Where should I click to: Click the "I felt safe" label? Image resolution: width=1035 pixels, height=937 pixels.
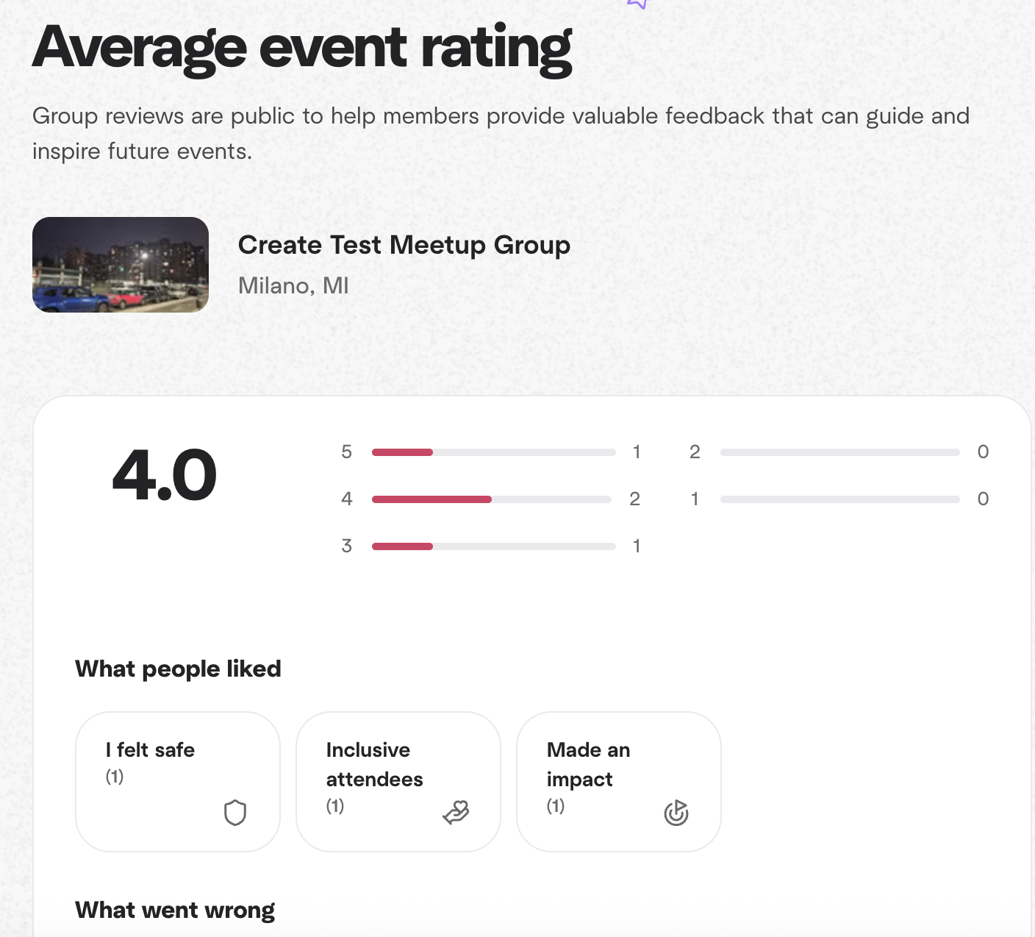pyautogui.click(x=150, y=750)
